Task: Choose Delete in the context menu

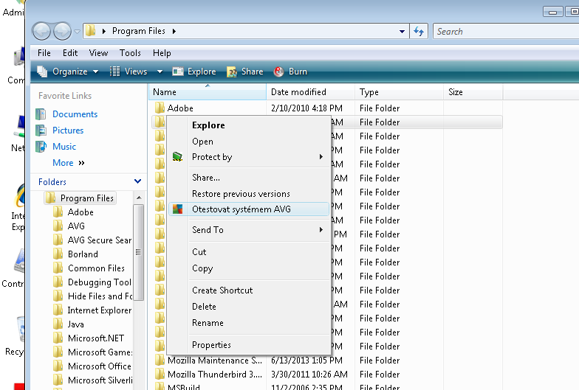Action: 248,307
